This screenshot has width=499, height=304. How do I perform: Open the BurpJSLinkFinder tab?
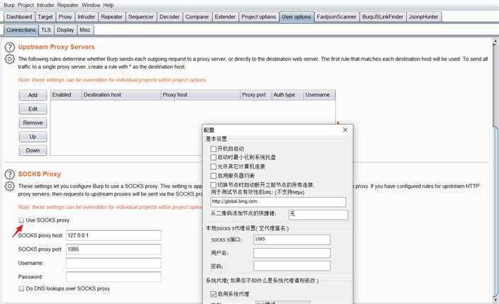coord(383,17)
